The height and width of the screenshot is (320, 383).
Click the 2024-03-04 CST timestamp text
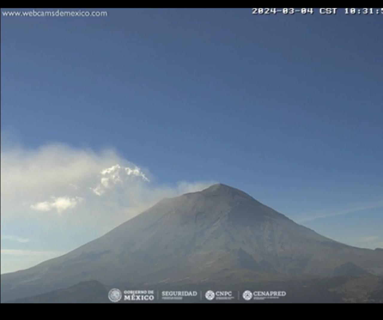coord(317,11)
